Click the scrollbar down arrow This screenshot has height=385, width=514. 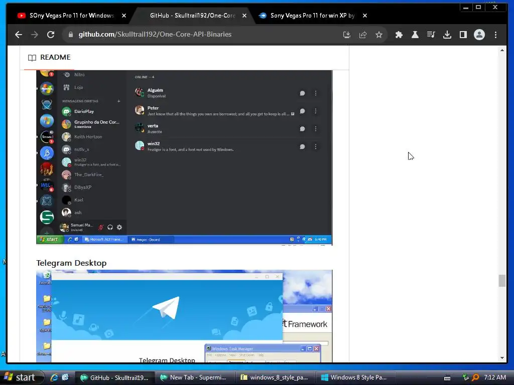(x=502, y=358)
